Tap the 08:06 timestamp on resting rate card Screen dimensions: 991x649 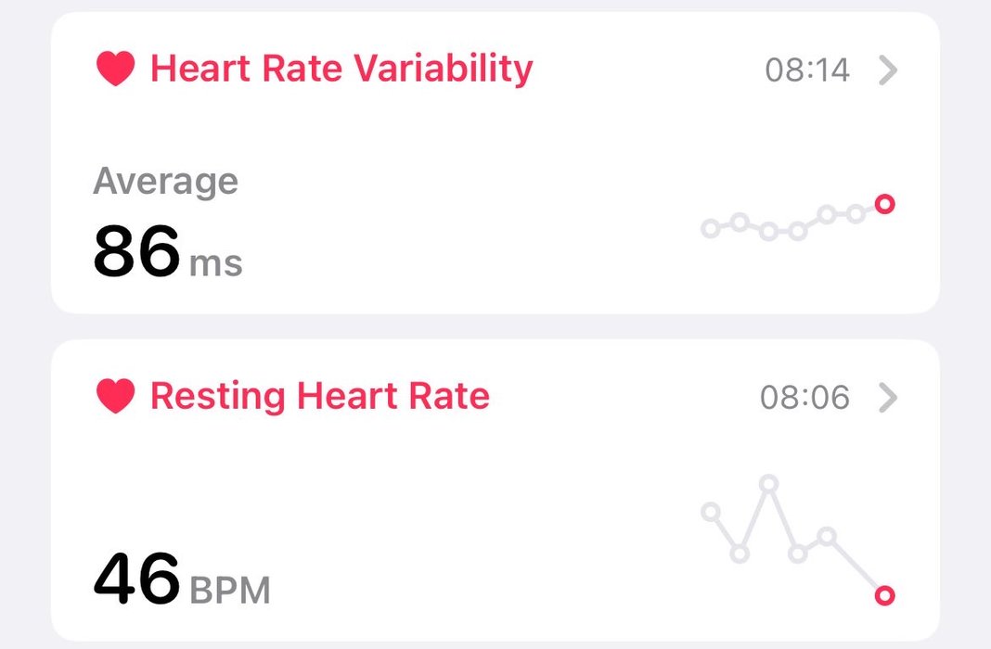tap(804, 398)
